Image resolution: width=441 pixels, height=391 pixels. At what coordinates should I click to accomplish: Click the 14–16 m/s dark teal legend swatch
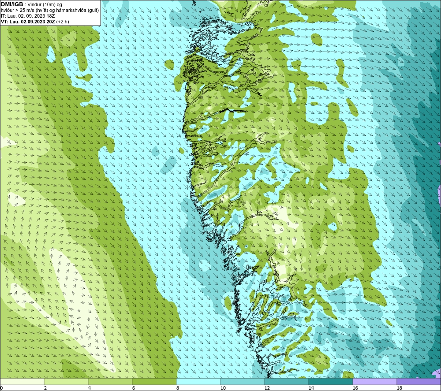(x=331, y=381)
